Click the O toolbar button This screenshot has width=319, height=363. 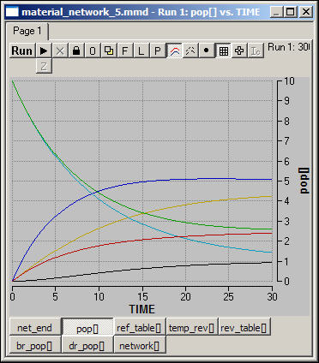click(x=93, y=51)
